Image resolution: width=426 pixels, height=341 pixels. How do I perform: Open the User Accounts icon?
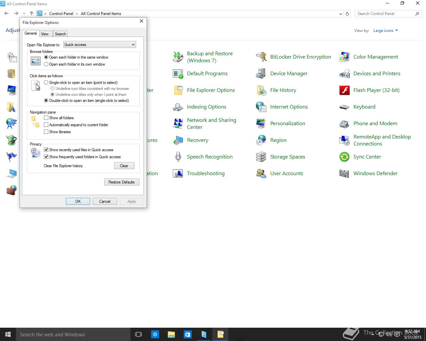pos(261,173)
